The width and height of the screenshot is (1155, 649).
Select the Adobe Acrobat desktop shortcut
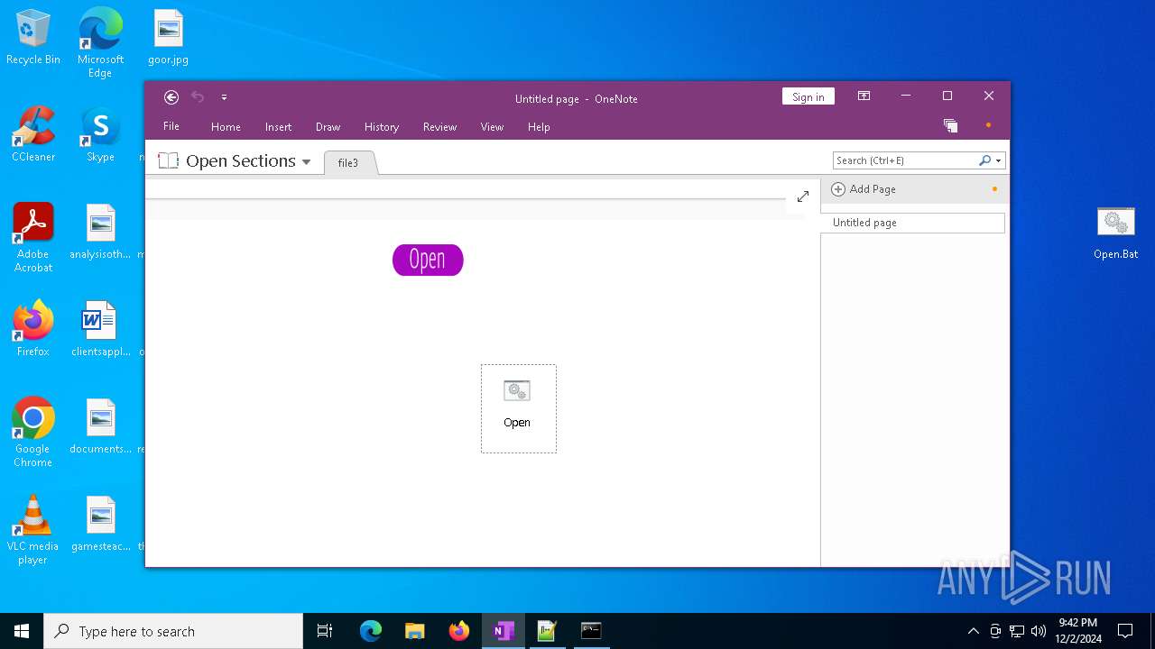[33, 237]
